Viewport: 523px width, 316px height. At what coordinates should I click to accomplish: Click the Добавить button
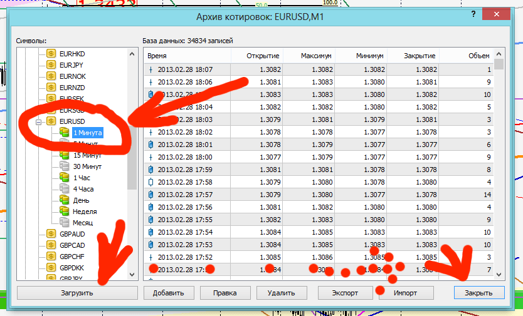(x=168, y=292)
